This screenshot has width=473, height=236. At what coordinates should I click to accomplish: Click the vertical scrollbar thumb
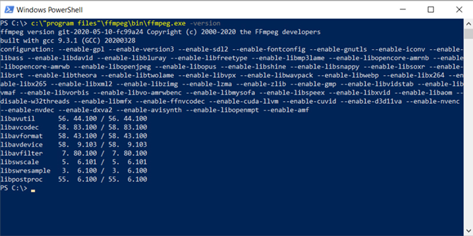point(468,33)
